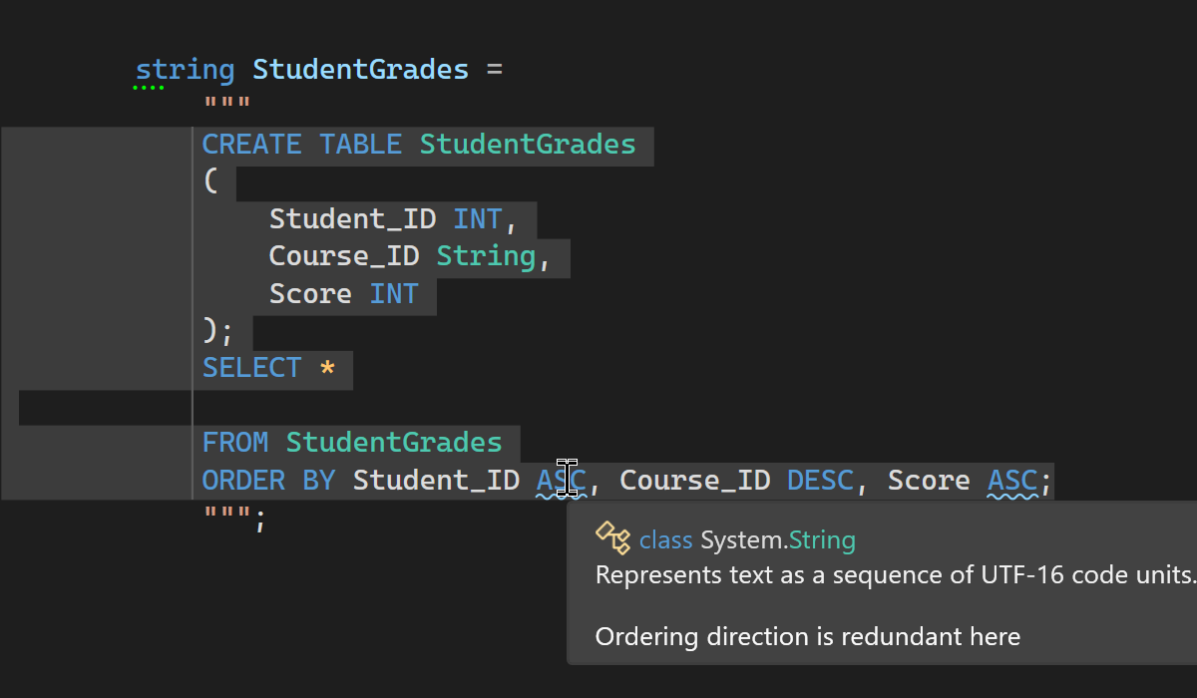The height and width of the screenshot is (698, 1197).
Task: Click the String type after Course_ID
Action: coord(486,256)
